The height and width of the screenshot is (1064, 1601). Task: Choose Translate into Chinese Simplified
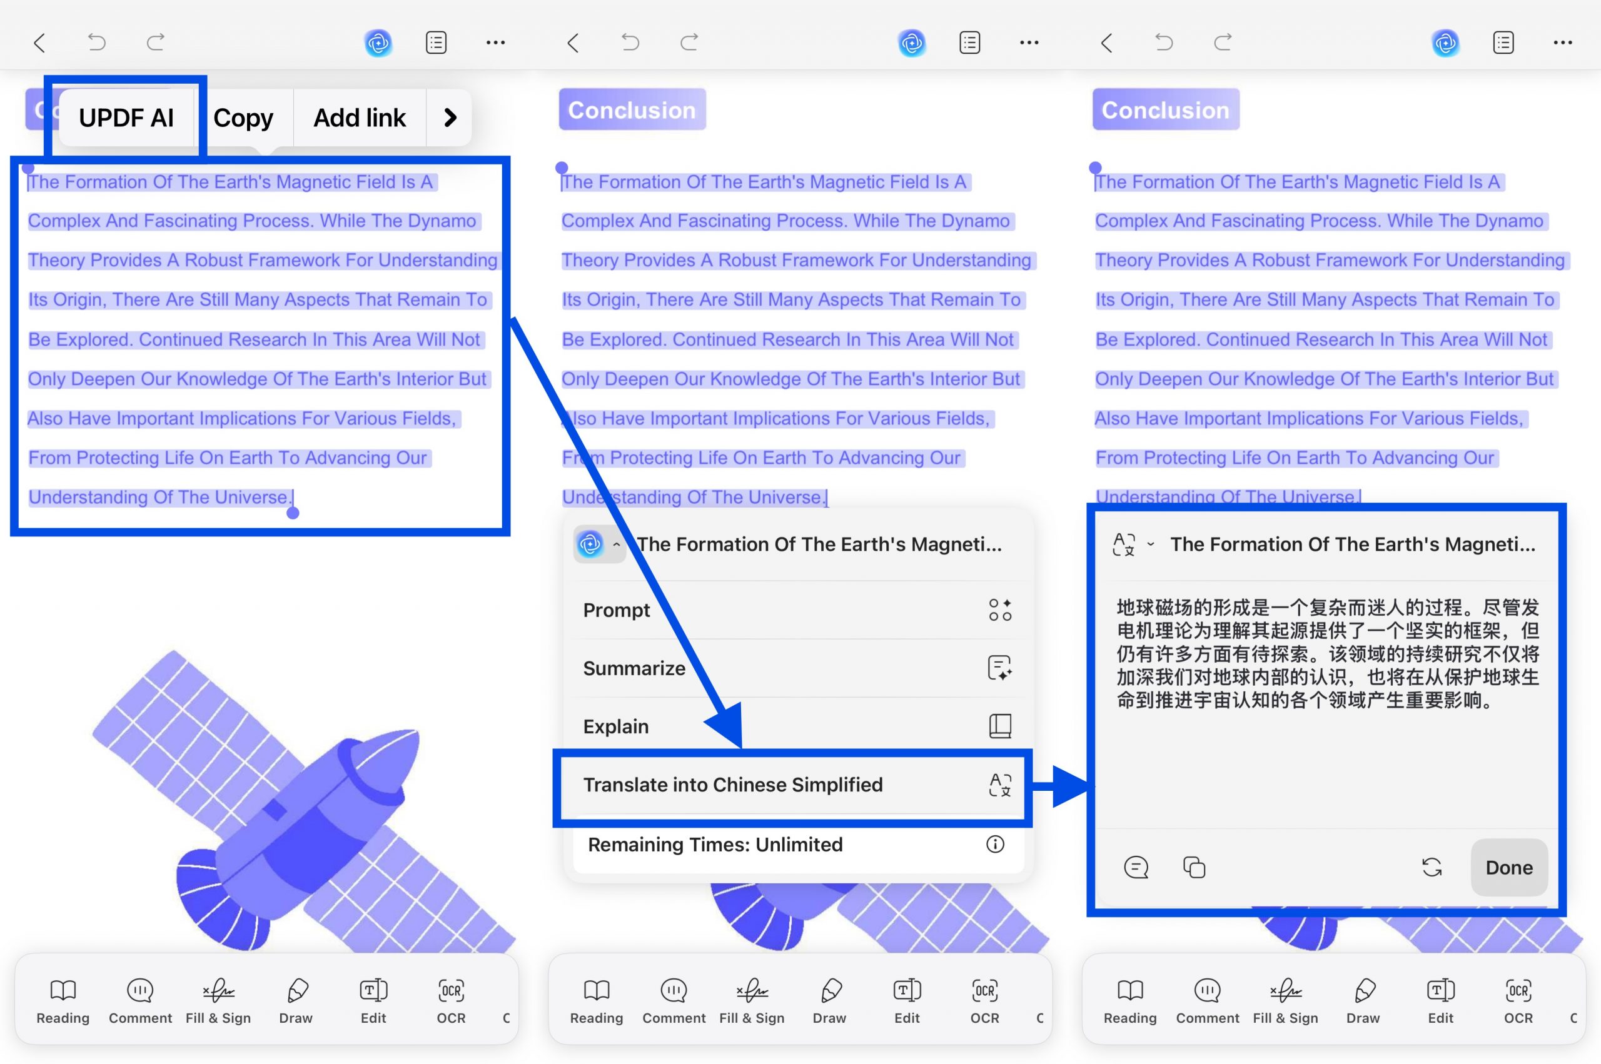click(x=798, y=785)
